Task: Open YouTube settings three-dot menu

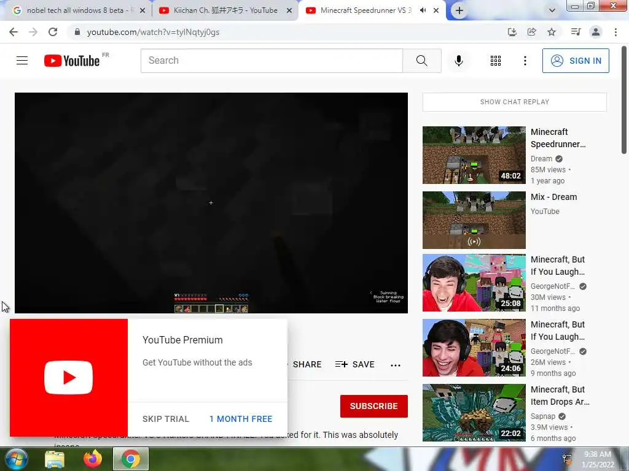Action: click(525, 61)
